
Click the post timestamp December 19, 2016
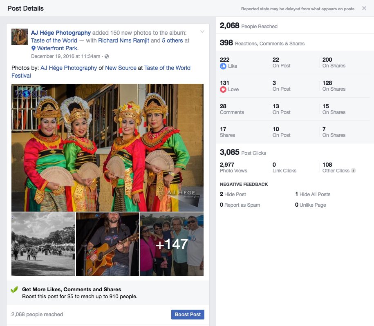click(x=65, y=56)
